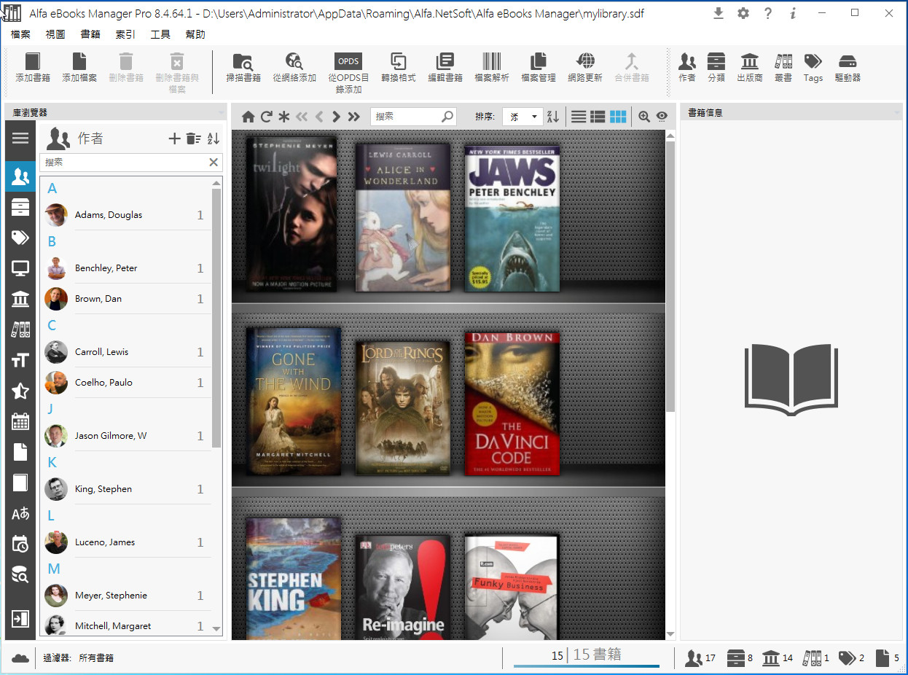
Task: Toggle the eye preview icon
Action: [662, 117]
